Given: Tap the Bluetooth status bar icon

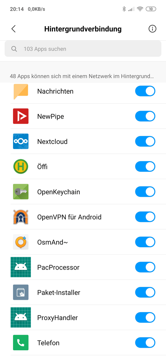Looking at the screenshot, I should click(x=124, y=9).
